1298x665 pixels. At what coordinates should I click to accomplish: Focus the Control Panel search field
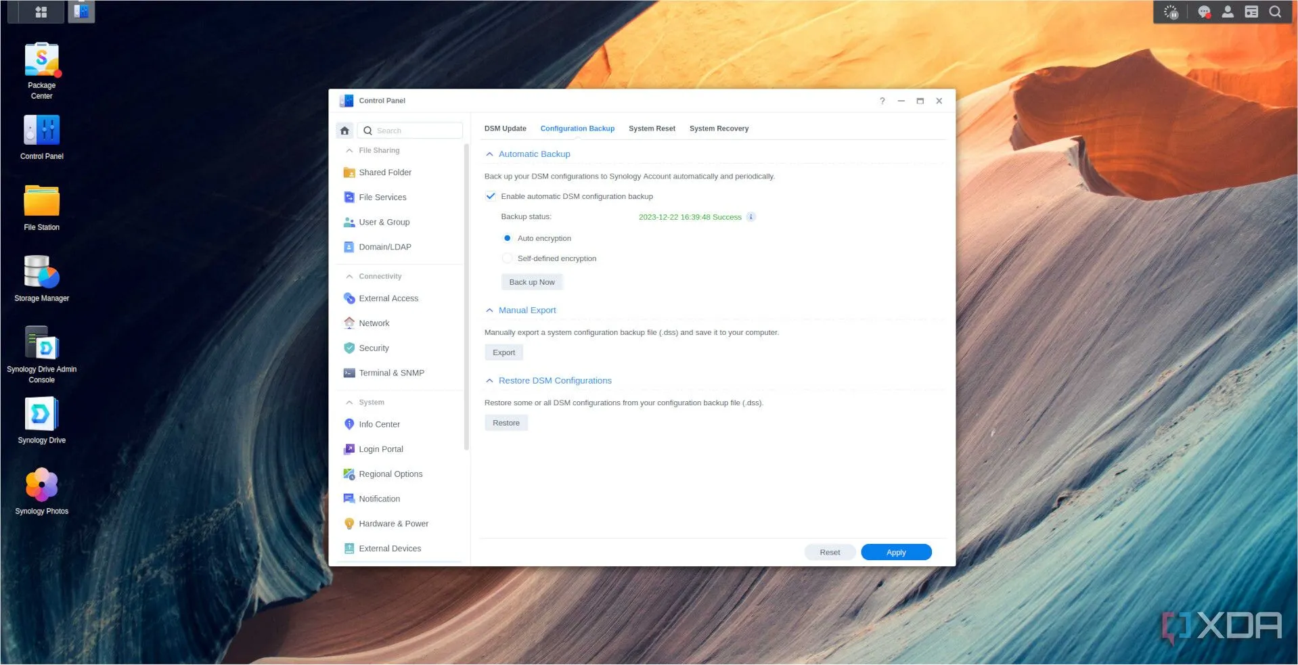(410, 131)
